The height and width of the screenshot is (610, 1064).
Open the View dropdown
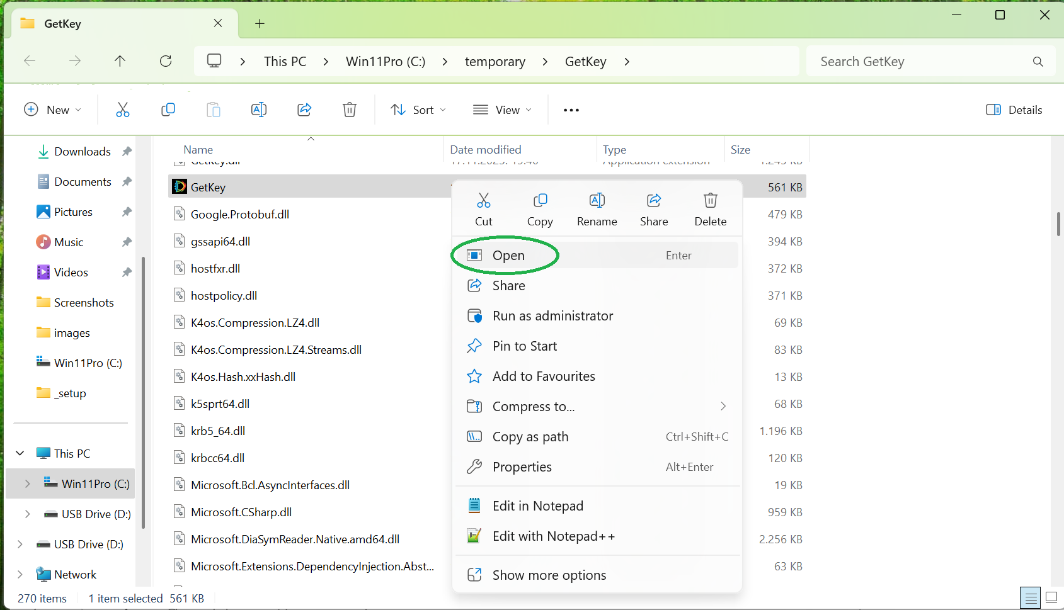pos(502,110)
